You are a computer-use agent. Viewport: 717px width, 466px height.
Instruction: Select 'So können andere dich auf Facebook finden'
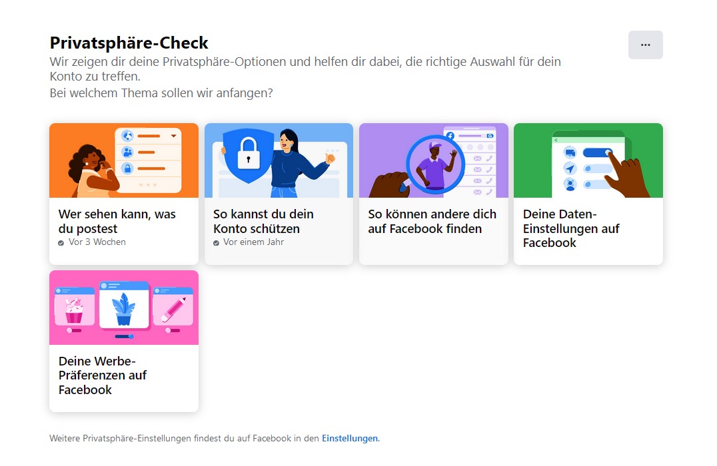click(x=432, y=221)
